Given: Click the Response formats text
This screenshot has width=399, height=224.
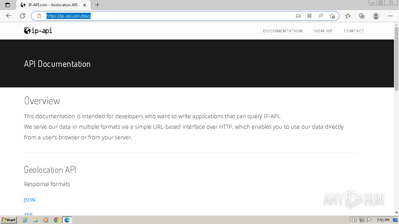Looking at the screenshot, I should click(47, 184).
